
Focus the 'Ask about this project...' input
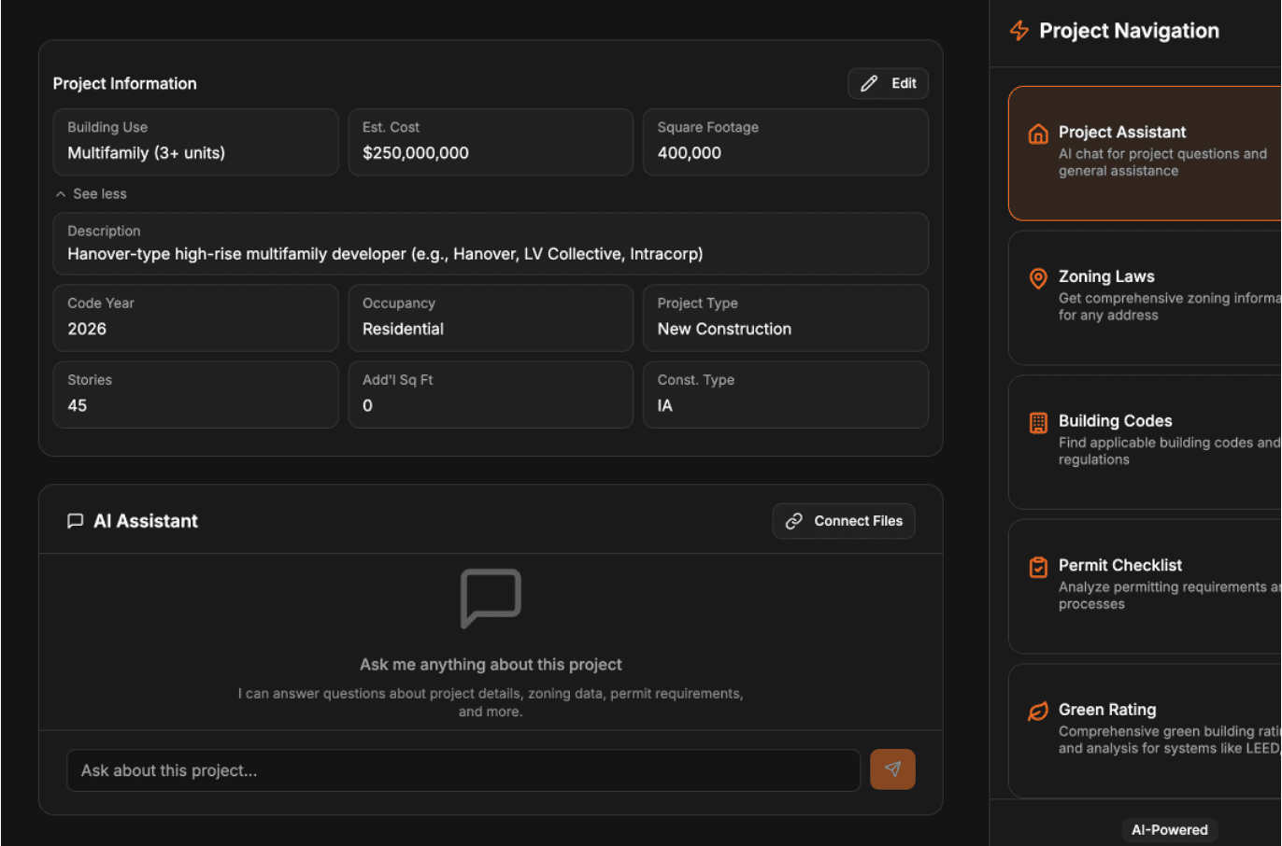(463, 770)
